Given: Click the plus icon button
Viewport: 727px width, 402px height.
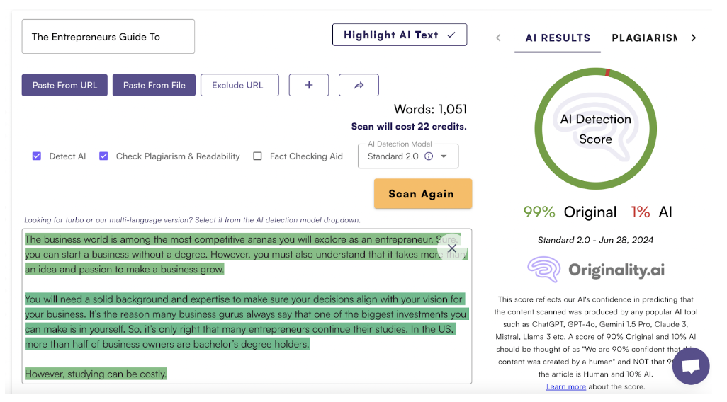Looking at the screenshot, I should 309,85.
